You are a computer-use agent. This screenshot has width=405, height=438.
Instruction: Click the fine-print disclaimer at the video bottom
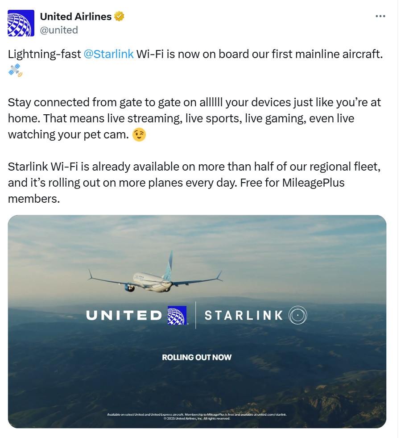point(197,416)
